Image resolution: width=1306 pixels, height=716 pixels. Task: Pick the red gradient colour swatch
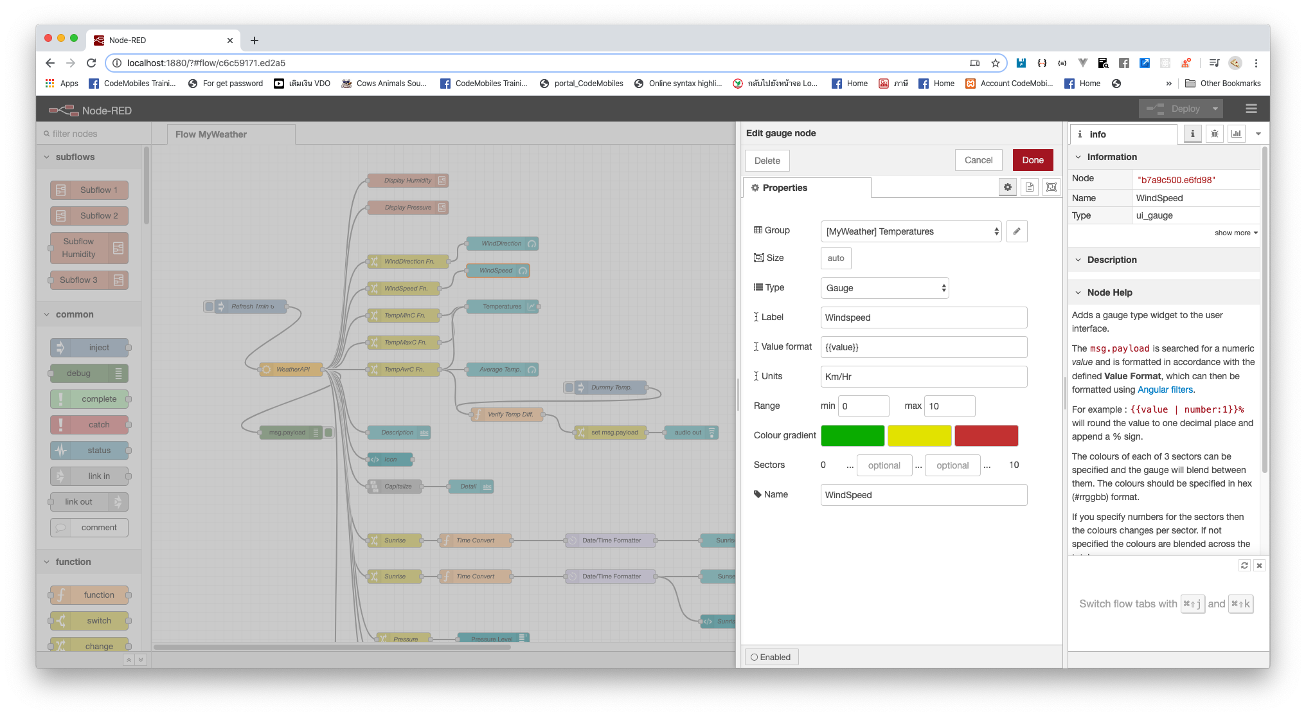coord(986,435)
